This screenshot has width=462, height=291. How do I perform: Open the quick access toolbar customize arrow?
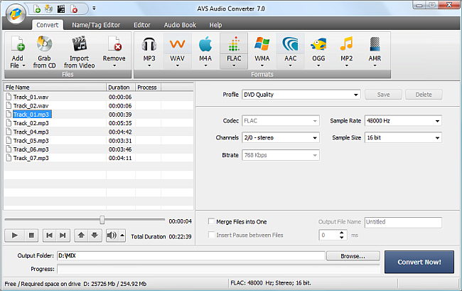(94, 9)
